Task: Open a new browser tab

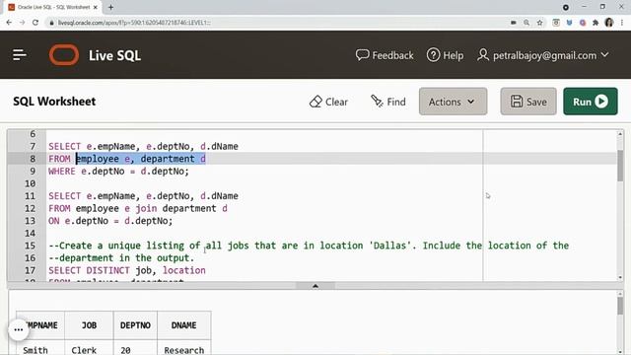Action: tap(110, 7)
